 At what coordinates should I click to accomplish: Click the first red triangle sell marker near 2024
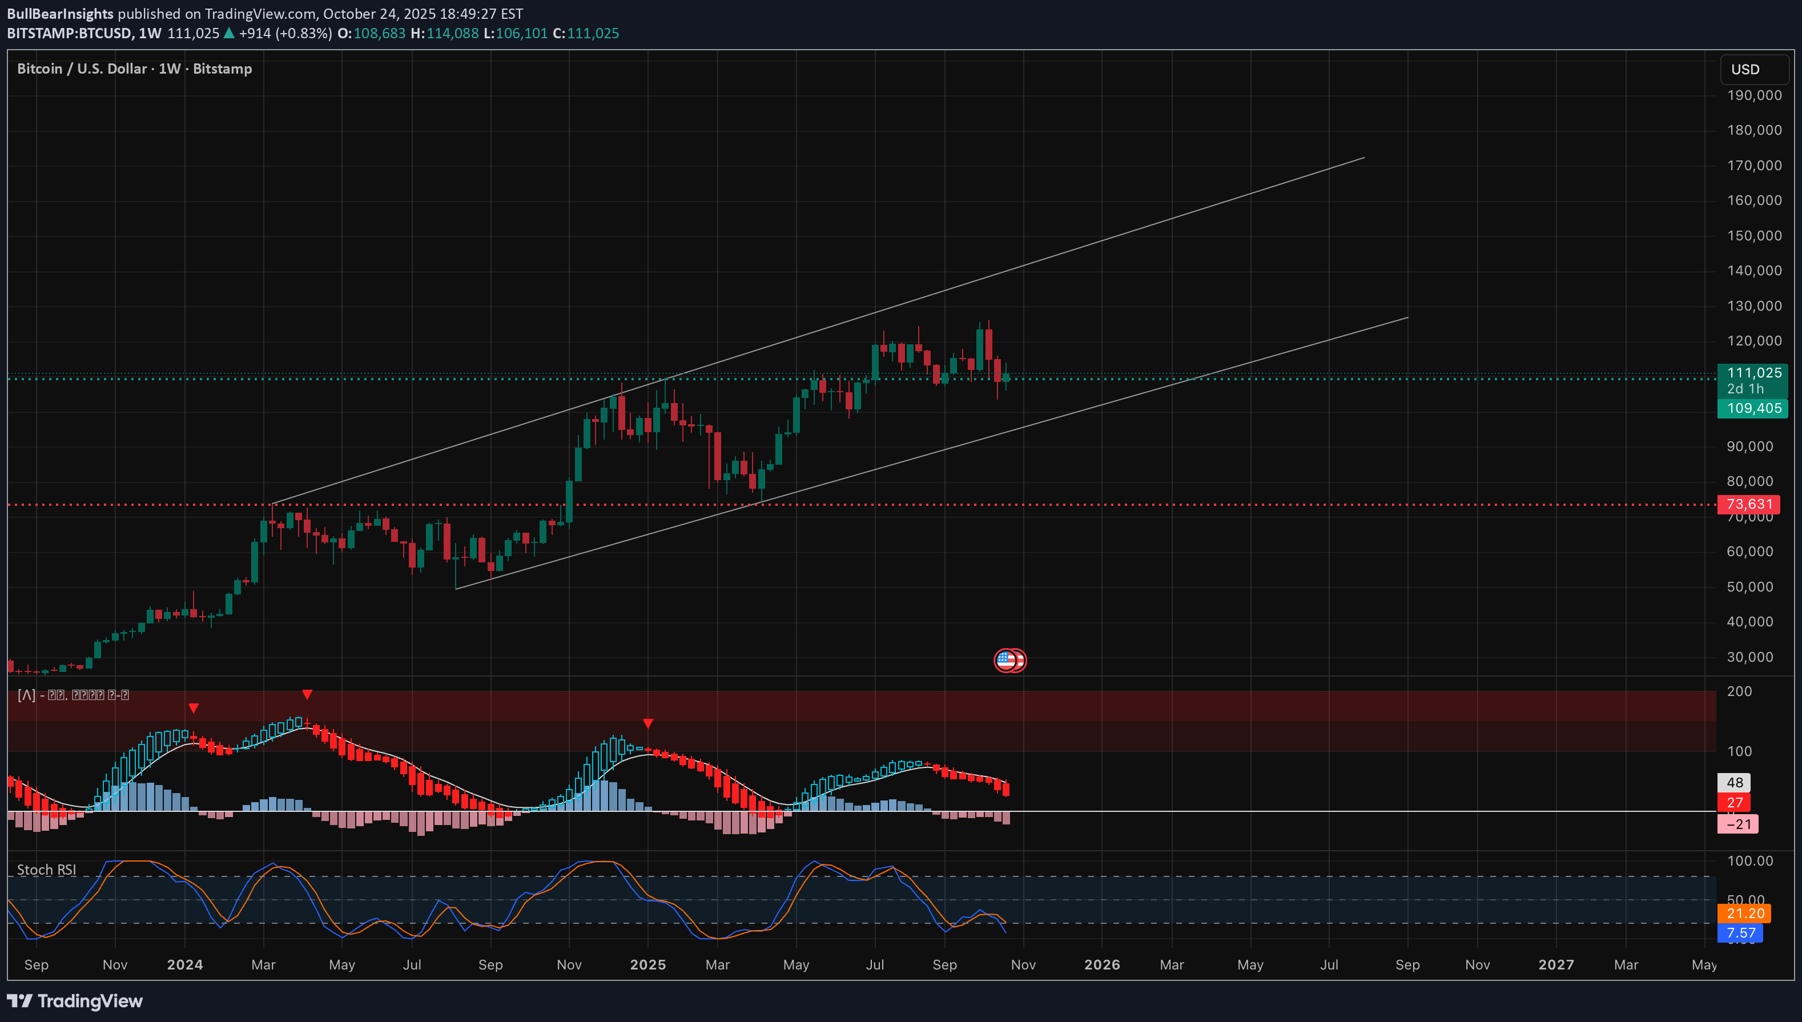click(x=194, y=708)
